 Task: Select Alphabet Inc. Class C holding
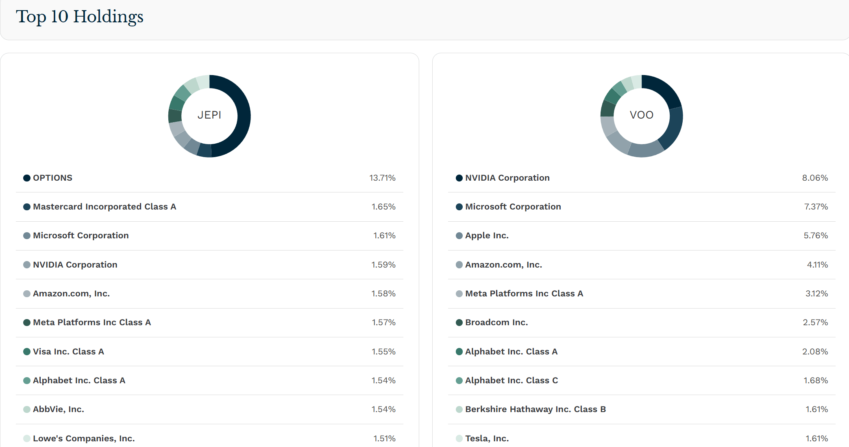pos(511,380)
